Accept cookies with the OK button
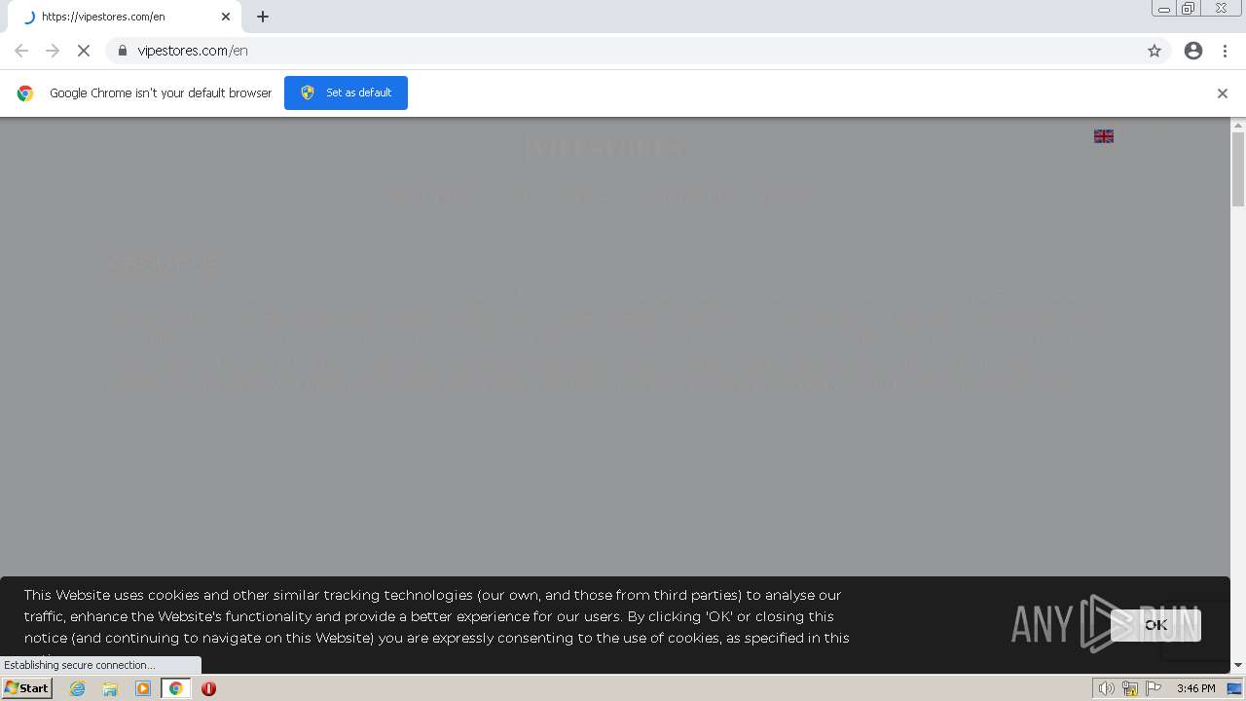 [1155, 625]
